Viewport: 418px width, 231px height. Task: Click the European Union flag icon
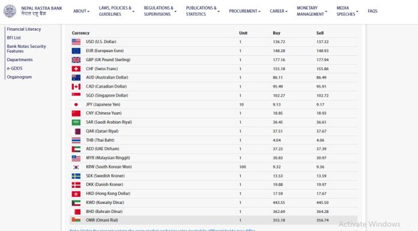tap(76, 50)
